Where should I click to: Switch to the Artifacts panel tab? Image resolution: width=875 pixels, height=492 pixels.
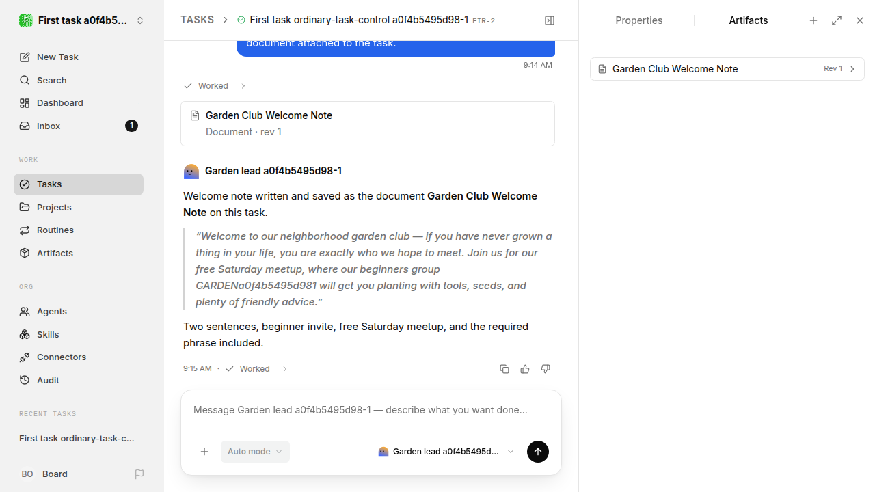pos(749,20)
